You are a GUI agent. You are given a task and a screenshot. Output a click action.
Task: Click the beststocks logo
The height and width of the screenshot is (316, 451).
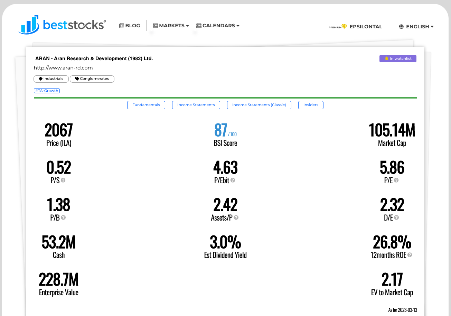click(x=62, y=25)
